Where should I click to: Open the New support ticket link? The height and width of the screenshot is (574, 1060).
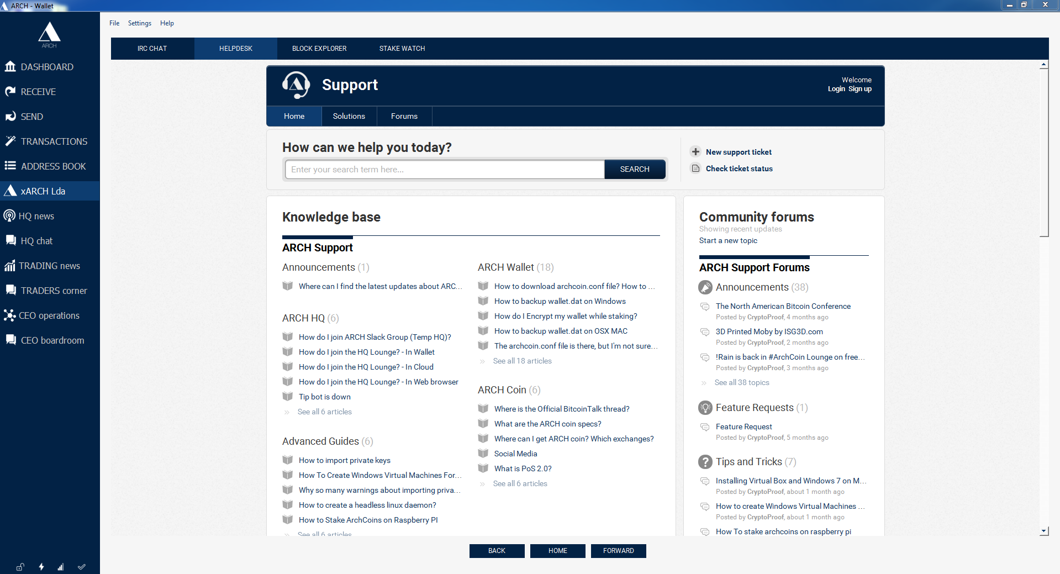(739, 152)
